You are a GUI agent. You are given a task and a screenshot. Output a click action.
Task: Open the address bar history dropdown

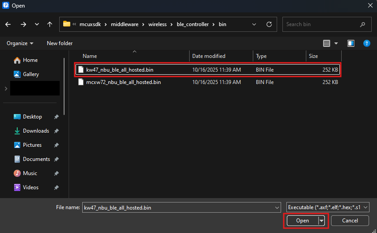pos(254,24)
